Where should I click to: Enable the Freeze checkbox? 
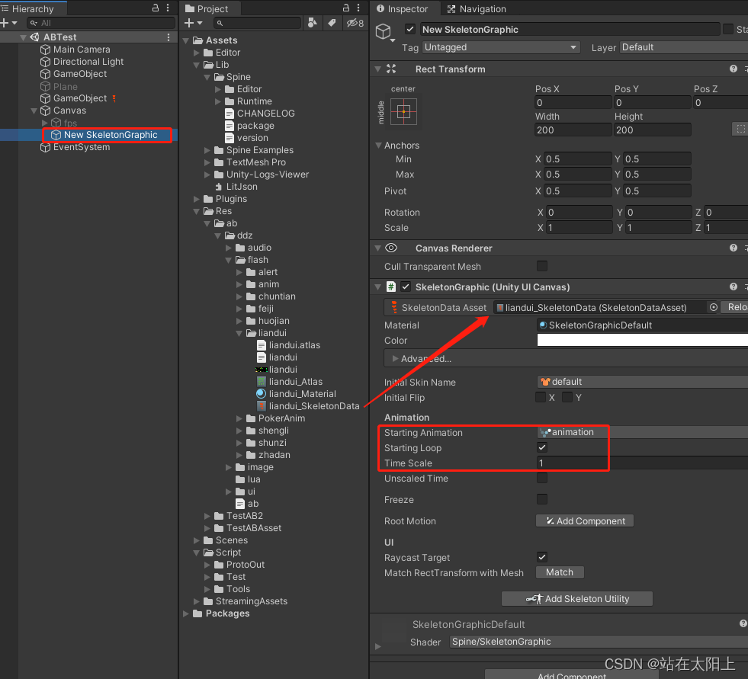point(542,499)
